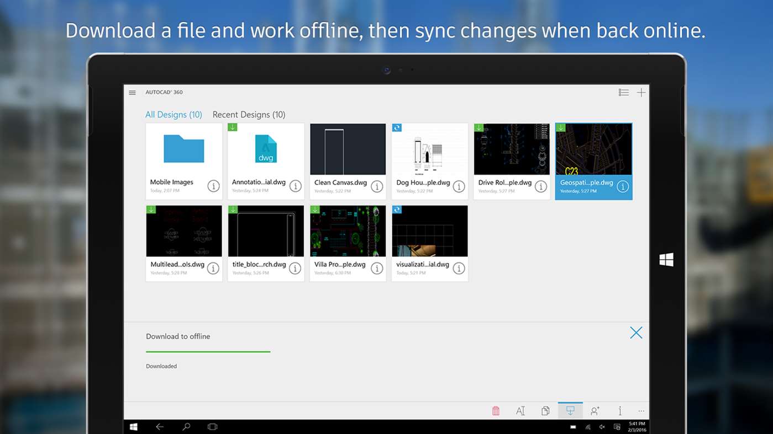Click the copy file icon
This screenshot has width=773, height=434.
(x=545, y=411)
